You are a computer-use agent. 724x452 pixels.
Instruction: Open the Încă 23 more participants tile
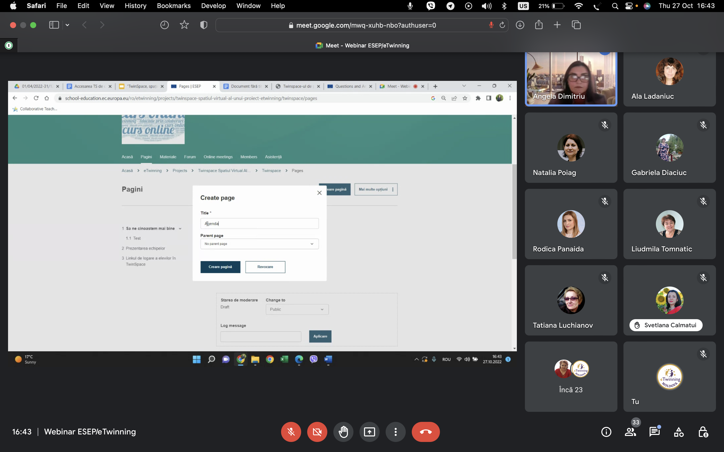[x=571, y=377]
